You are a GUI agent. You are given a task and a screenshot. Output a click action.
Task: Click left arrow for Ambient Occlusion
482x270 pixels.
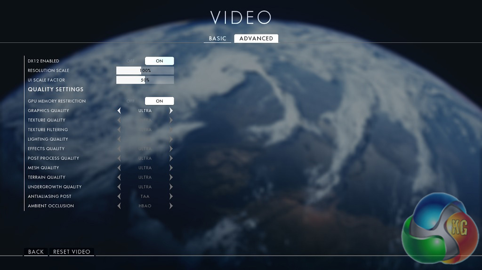[119, 206]
